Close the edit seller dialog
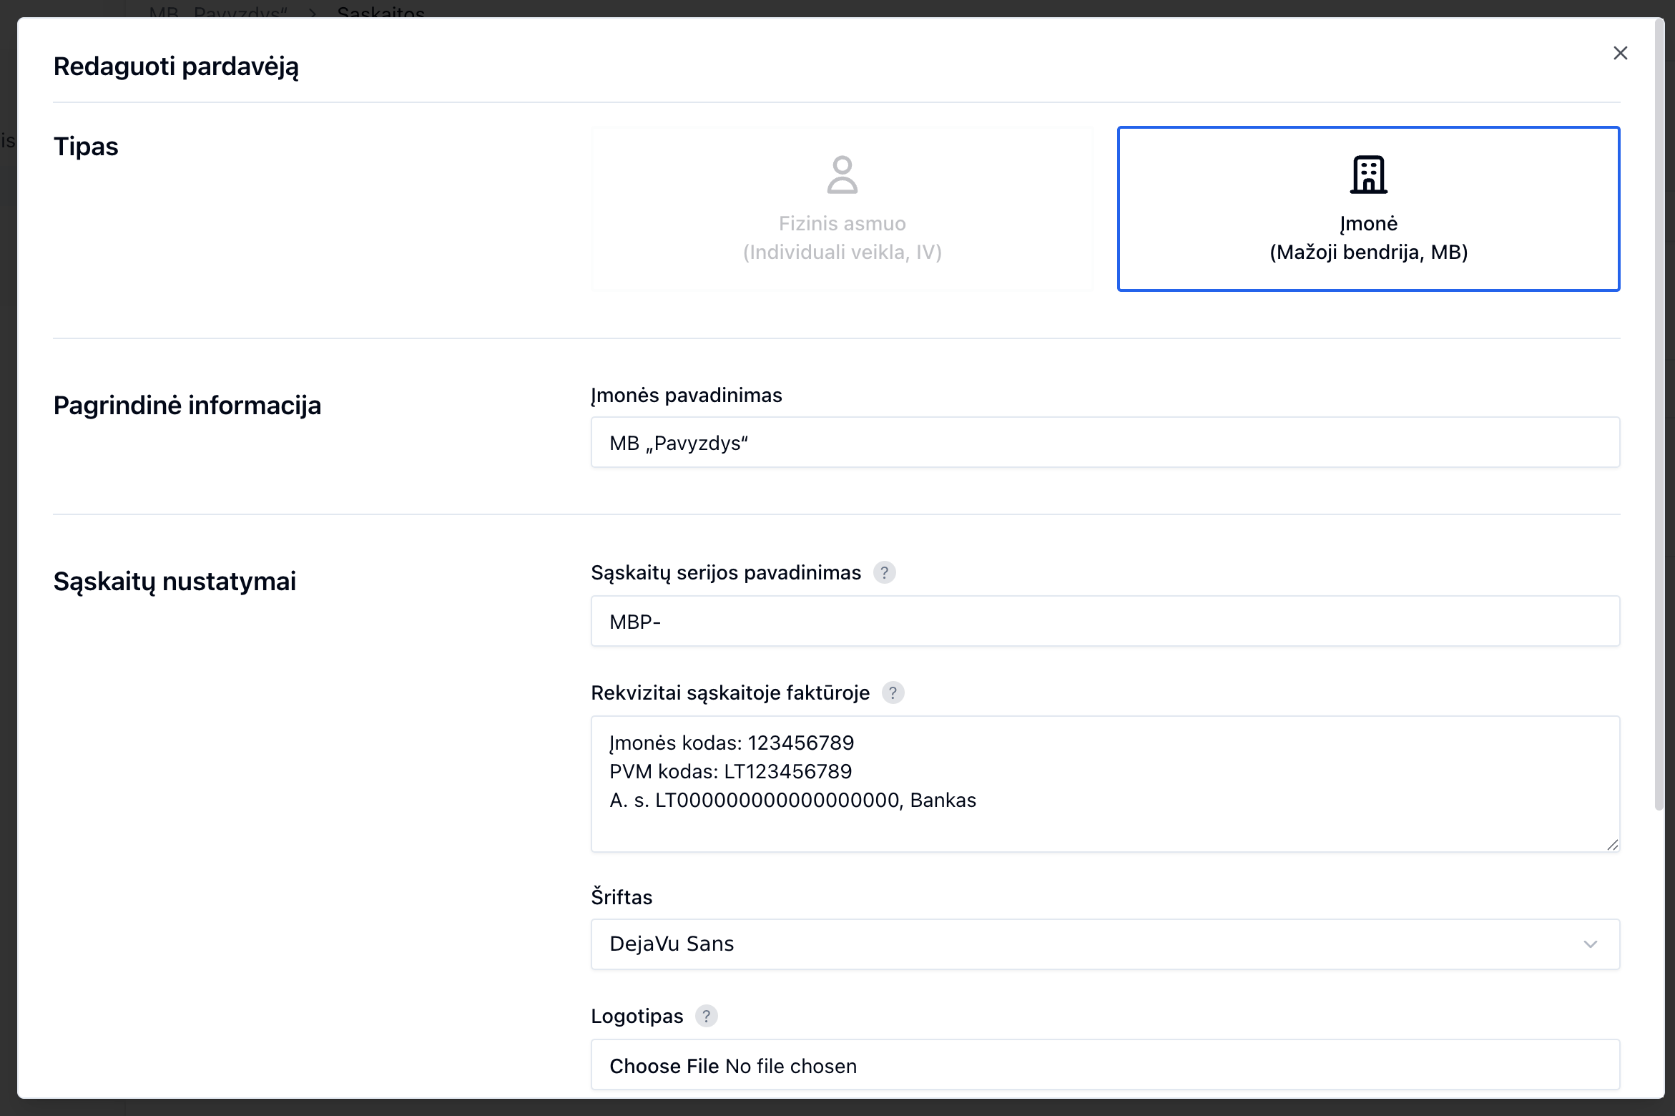Screen dimensions: 1675x1116 [x=1620, y=53]
